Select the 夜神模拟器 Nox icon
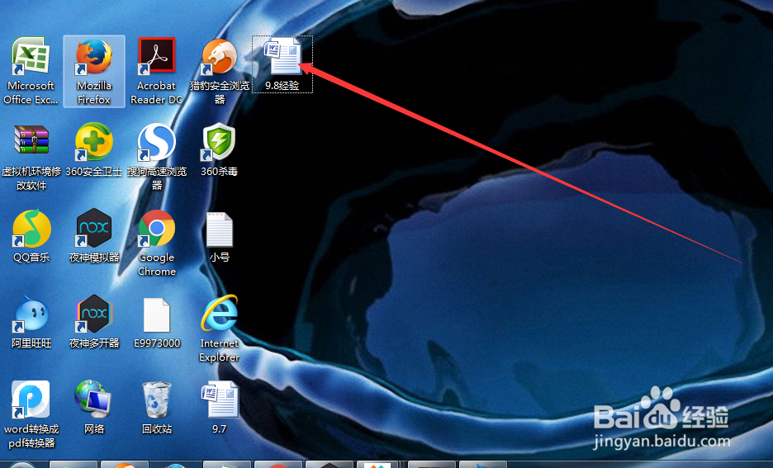This screenshot has width=773, height=468. coord(93,235)
